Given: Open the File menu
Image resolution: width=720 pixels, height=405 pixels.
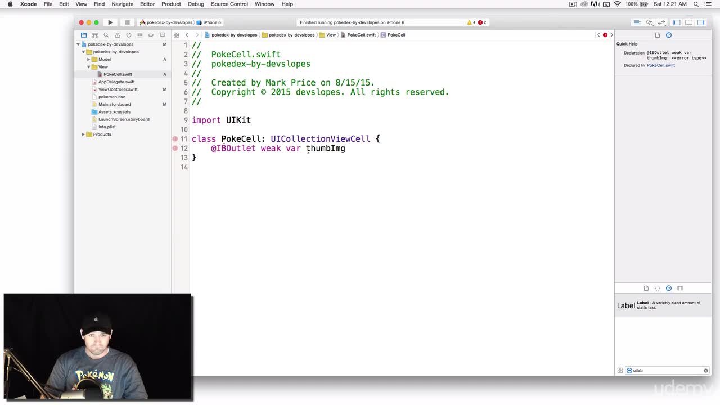Looking at the screenshot, I should pyautogui.click(x=48, y=4).
